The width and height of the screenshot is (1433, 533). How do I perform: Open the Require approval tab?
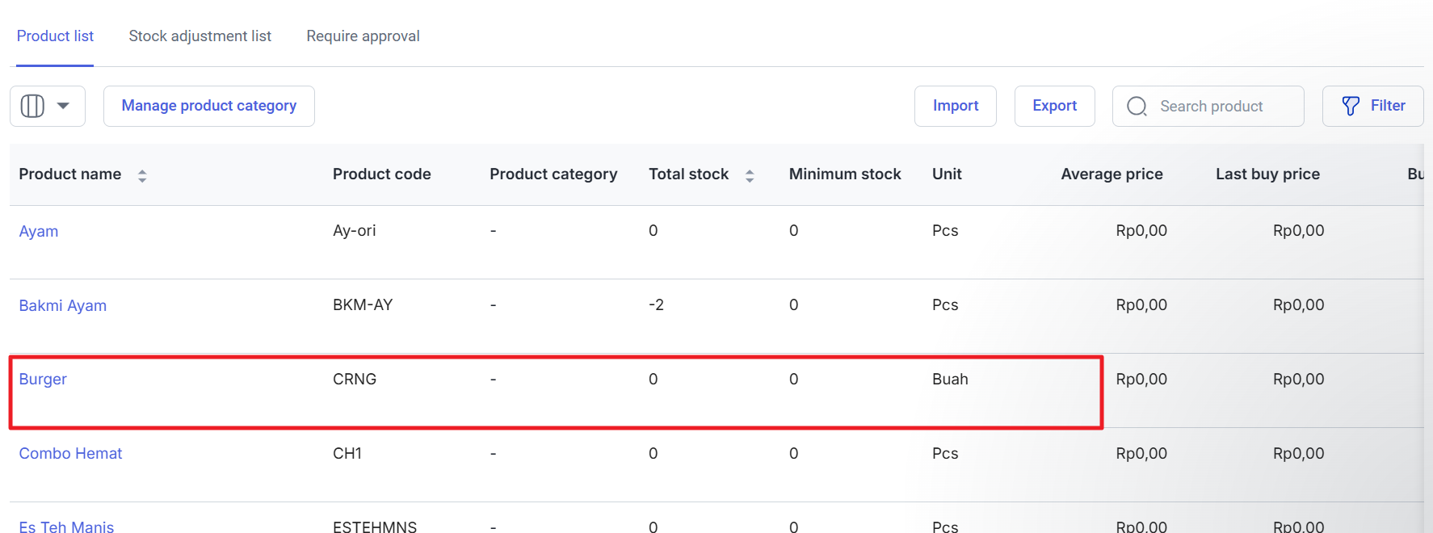point(363,36)
